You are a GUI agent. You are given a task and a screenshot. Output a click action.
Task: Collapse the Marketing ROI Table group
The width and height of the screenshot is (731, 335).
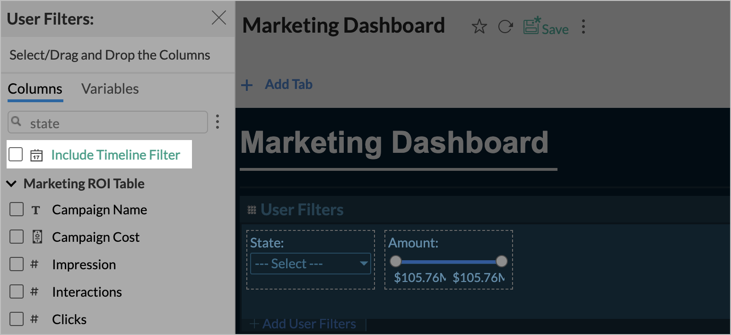11,184
